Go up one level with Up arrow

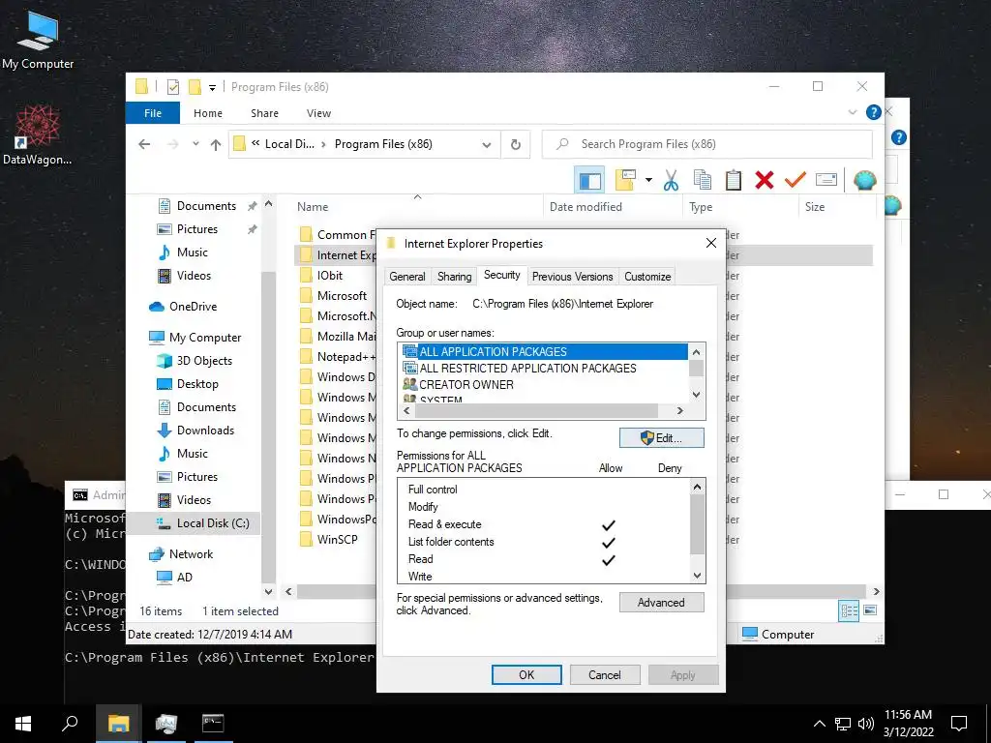pyautogui.click(x=216, y=145)
